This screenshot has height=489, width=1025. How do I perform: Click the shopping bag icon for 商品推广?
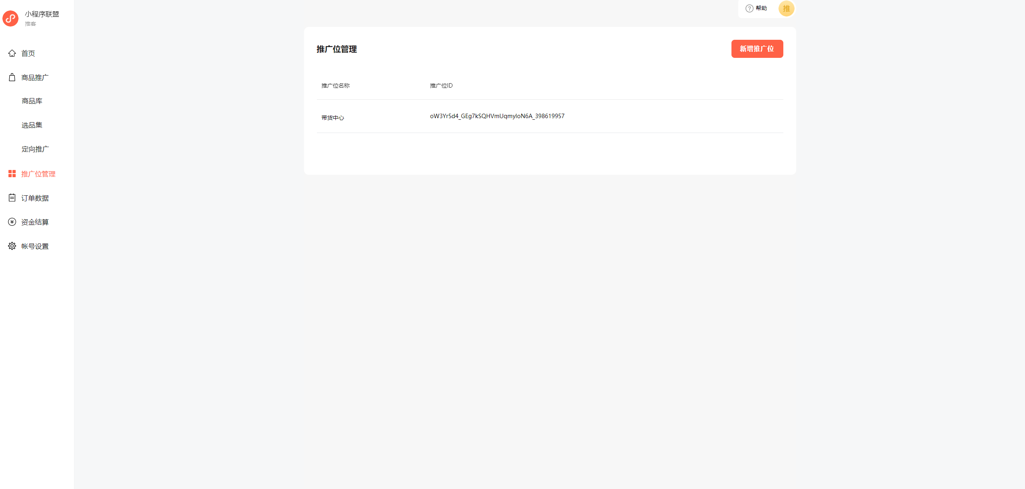(12, 78)
